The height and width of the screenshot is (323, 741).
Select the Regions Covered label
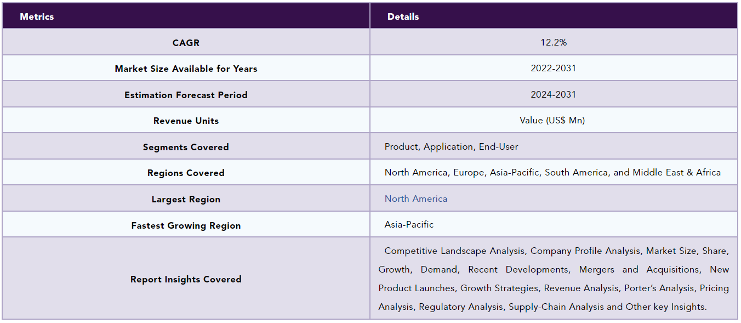click(186, 173)
